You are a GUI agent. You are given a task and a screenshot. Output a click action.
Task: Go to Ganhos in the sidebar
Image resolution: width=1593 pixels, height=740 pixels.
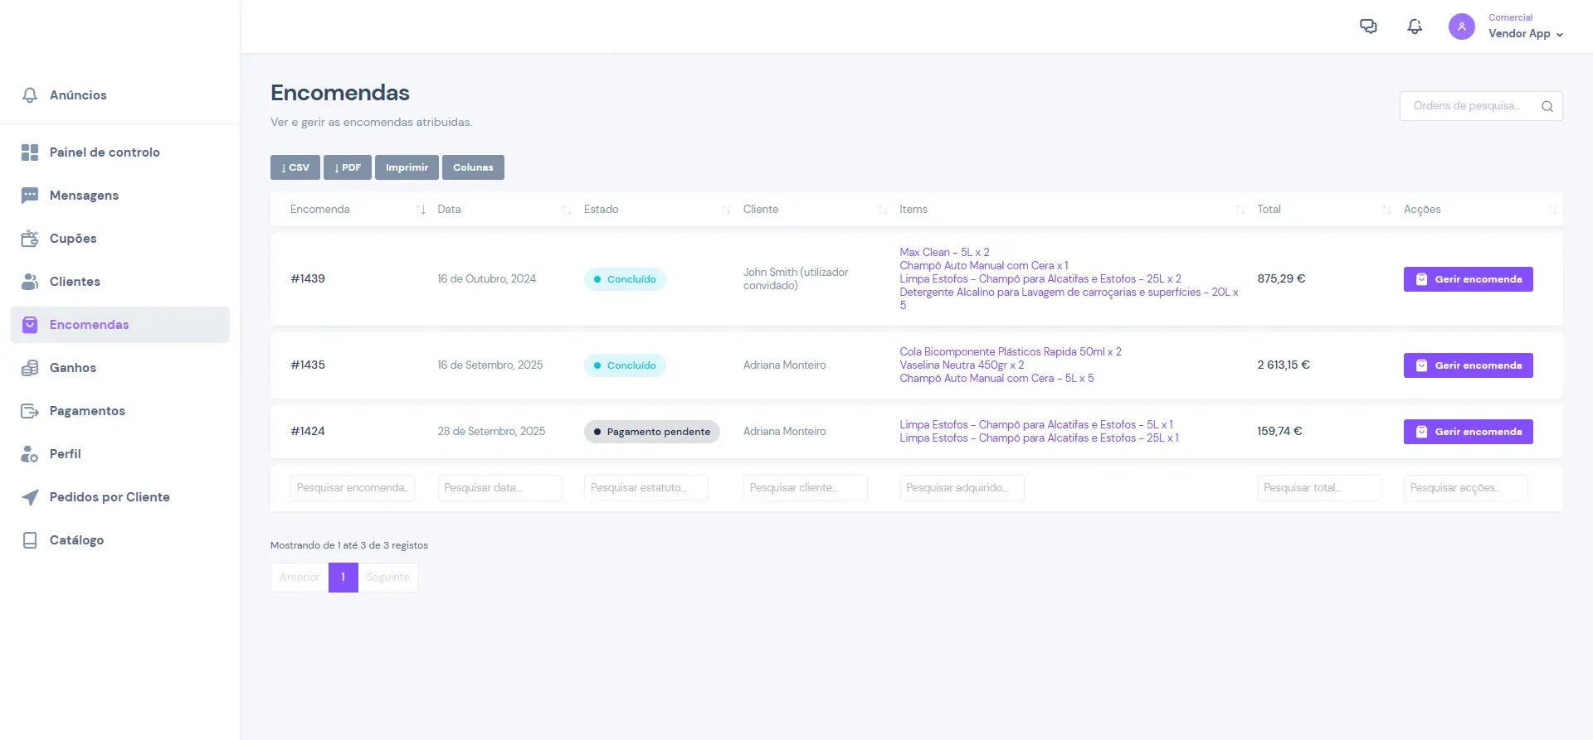73,368
